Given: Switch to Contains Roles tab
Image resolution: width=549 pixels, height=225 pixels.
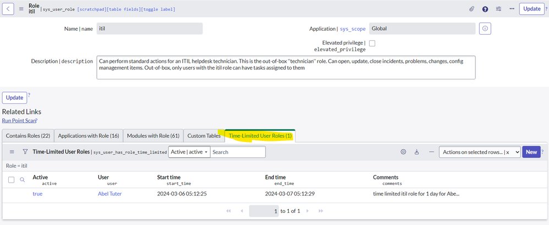Looking at the screenshot, I should coord(28,135).
